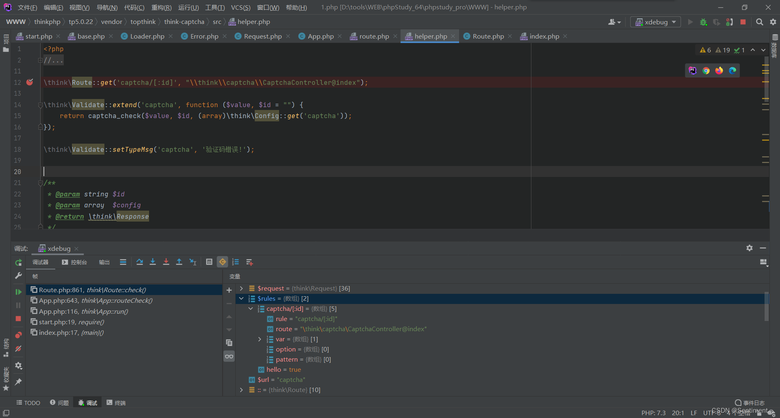Expand the var array node

pyautogui.click(x=260, y=339)
